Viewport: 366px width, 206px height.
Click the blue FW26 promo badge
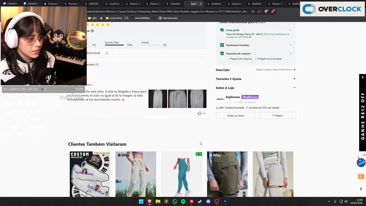point(361,163)
